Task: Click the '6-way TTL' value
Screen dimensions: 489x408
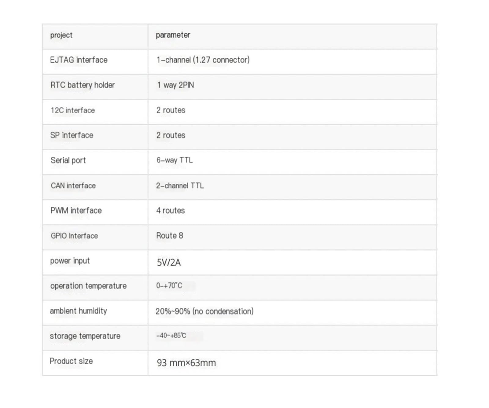Action: click(175, 160)
